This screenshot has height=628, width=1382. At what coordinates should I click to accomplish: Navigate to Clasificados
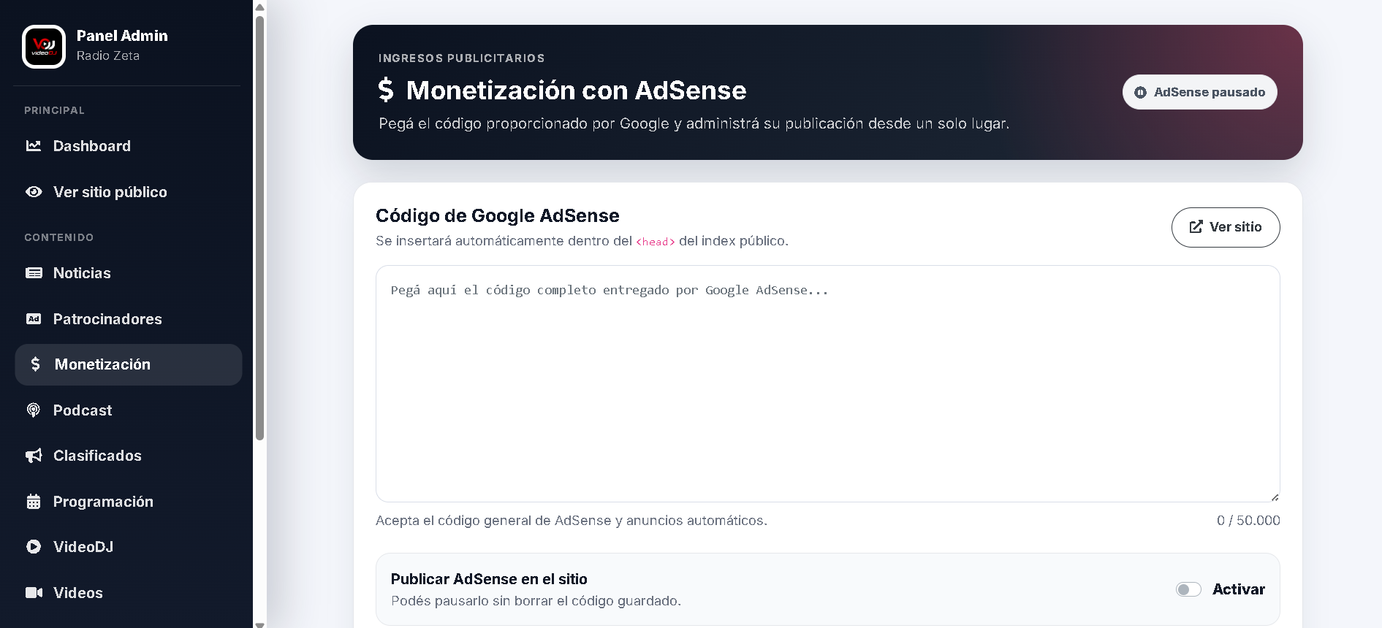pos(128,456)
